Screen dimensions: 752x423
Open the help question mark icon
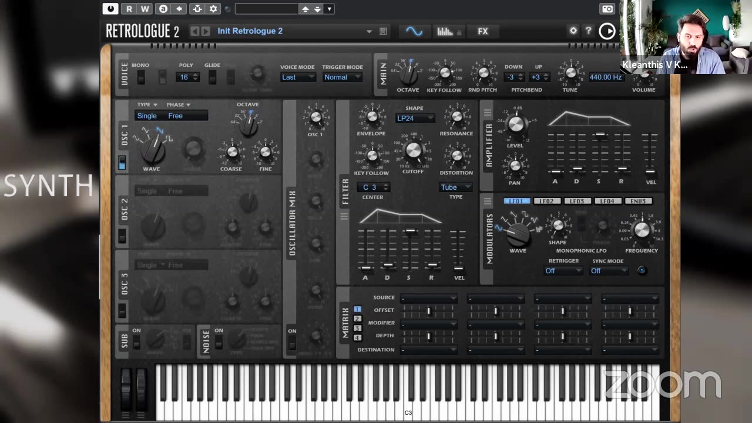[588, 31]
